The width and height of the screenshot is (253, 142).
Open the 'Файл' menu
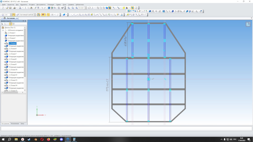pyautogui.click(x=4, y=5)
